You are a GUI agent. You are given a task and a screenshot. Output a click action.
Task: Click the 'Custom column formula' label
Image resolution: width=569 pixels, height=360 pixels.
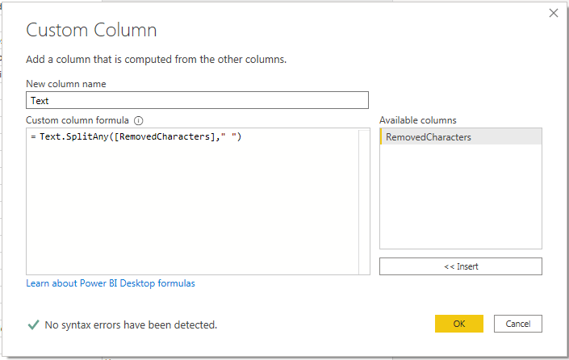pyautogui.click(x=77, y=120)
